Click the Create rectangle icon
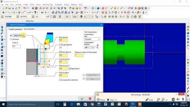The width and height of the screenshot is (190, 107). click(x=19, y=12)
